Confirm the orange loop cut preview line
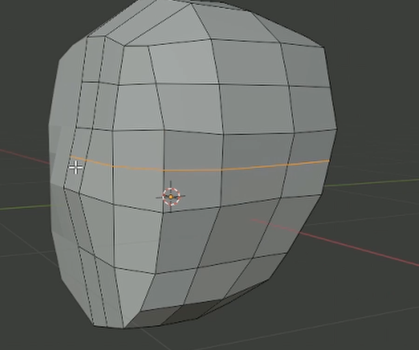The width and height of the screenshot is (419, 350). click(200, 165)
